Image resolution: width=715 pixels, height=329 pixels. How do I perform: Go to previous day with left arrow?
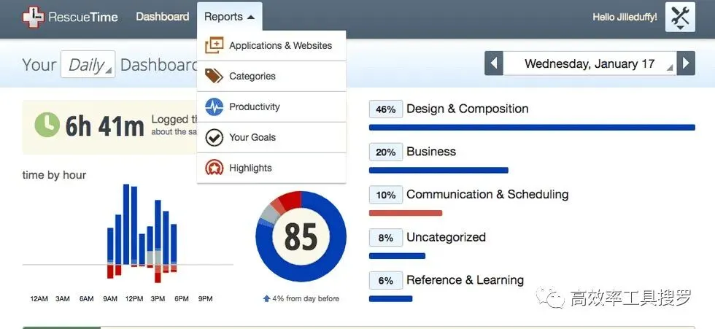point(494,63)
